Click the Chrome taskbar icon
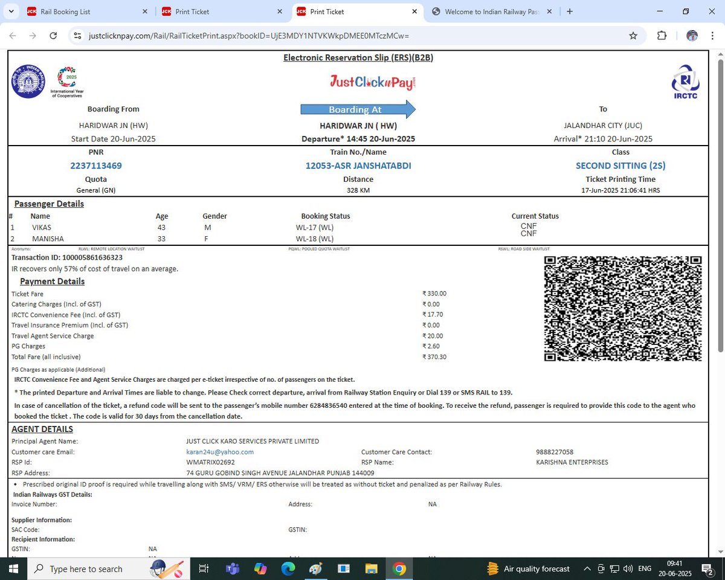725x580 pixels. point(399,569)
